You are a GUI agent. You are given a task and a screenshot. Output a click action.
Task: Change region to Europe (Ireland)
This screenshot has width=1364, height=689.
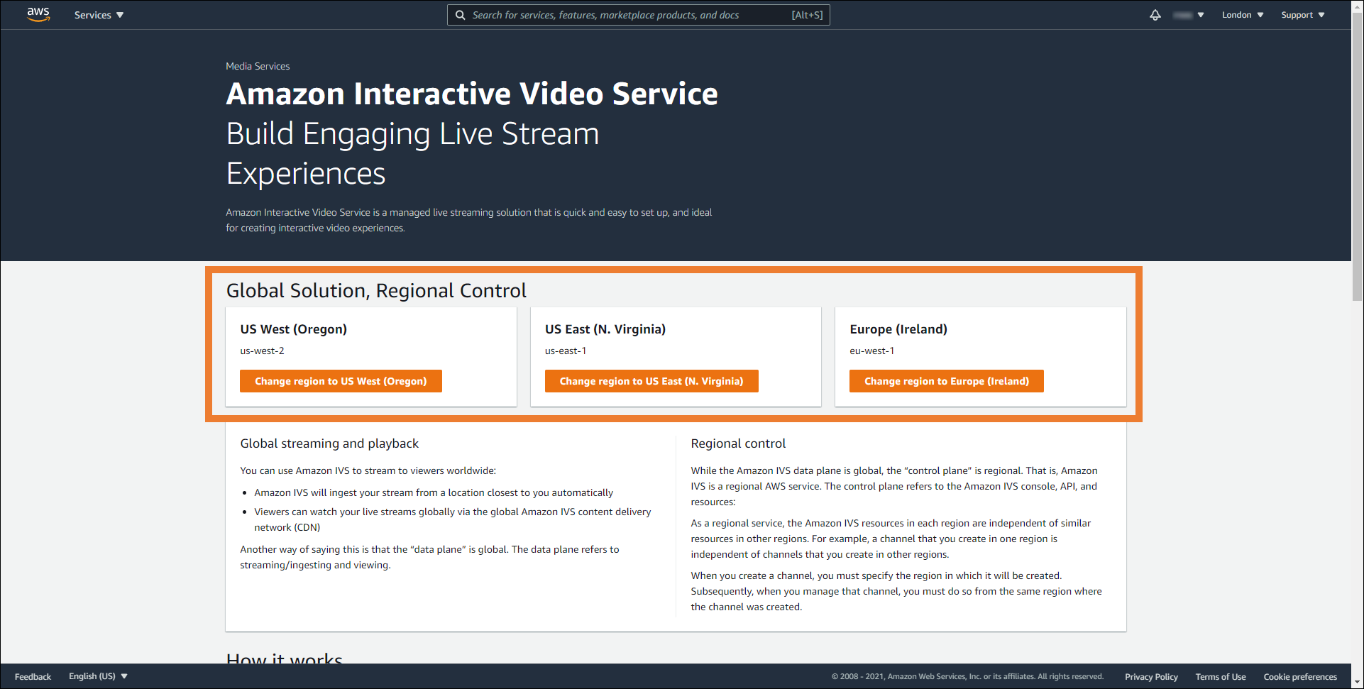(946, 381)
